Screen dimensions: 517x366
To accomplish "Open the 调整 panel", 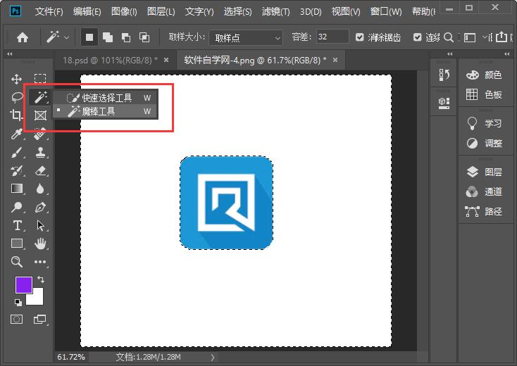I will click(x=484, y=144).
